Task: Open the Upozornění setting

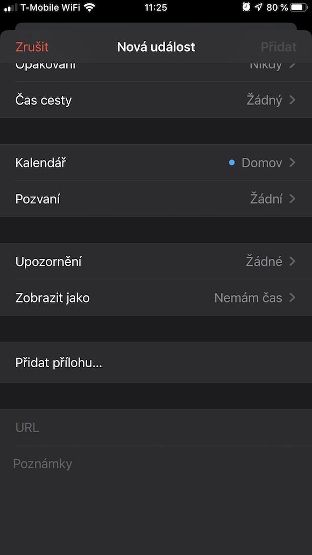Action: point(156,261)
